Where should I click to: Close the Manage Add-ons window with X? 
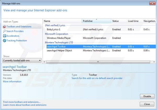click(152, 3)
